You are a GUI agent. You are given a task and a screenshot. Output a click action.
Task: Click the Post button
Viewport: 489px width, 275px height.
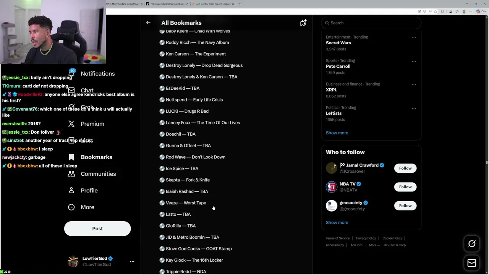pyautogui.click(x=97, y=228)
